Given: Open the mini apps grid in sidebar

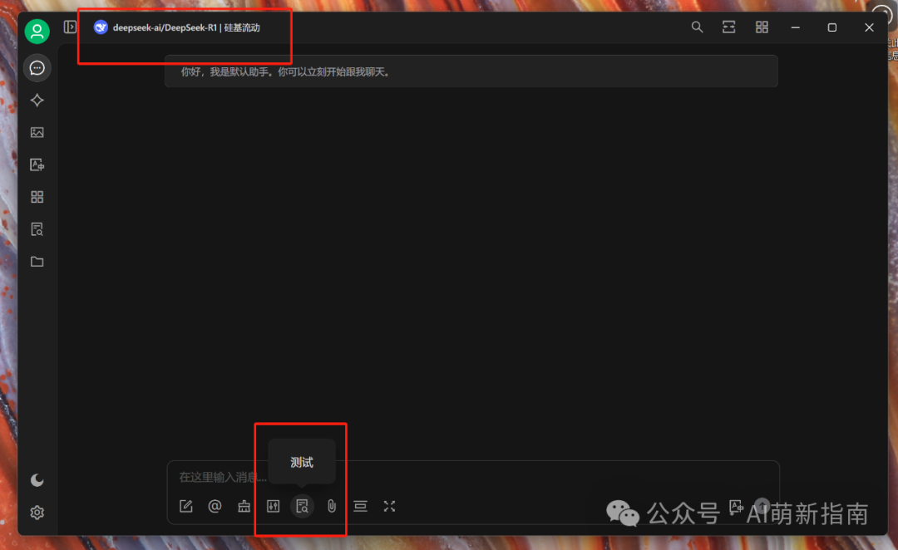Looking at the screenshot, I should [x=37, y=197].
